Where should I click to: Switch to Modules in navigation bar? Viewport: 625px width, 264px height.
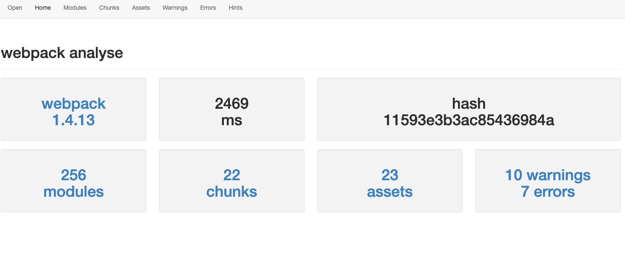tap(75, 8)
